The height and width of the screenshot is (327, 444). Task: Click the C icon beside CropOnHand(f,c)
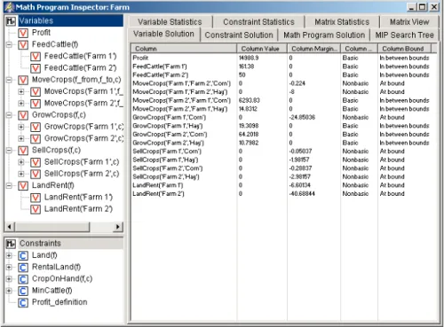point(23,279)
